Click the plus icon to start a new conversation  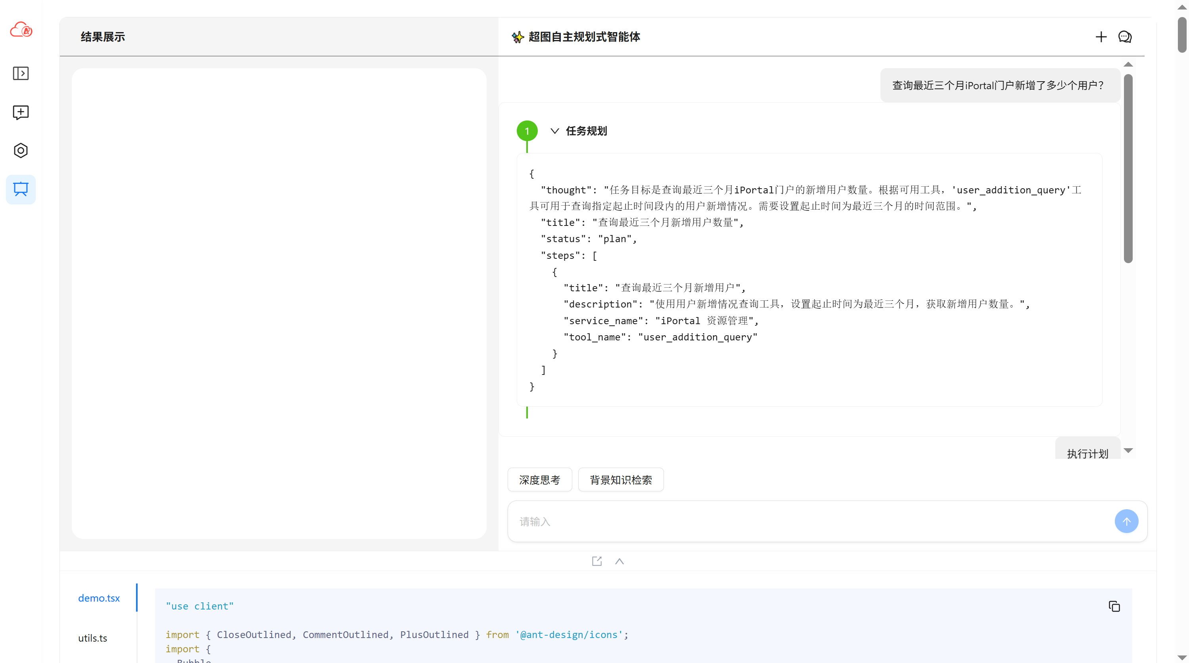click(1101, 37)
